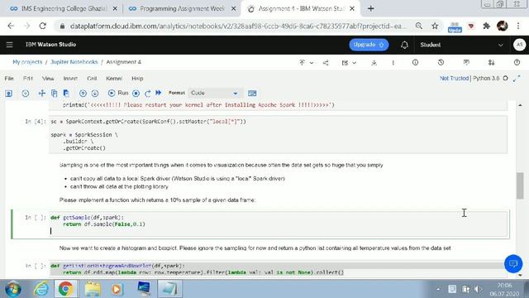Click the share notebook icon
The width and height of the screenshot is (529, 298).
pos(326,63)
